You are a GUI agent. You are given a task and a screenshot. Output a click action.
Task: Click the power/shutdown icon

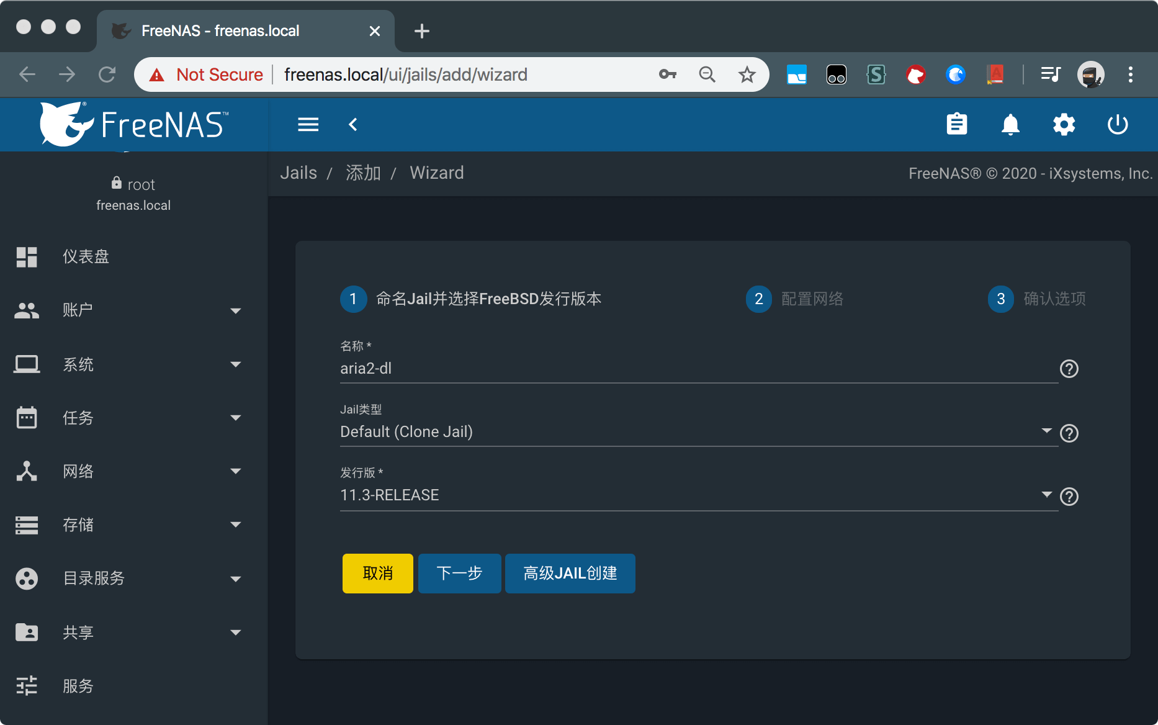1118,124
